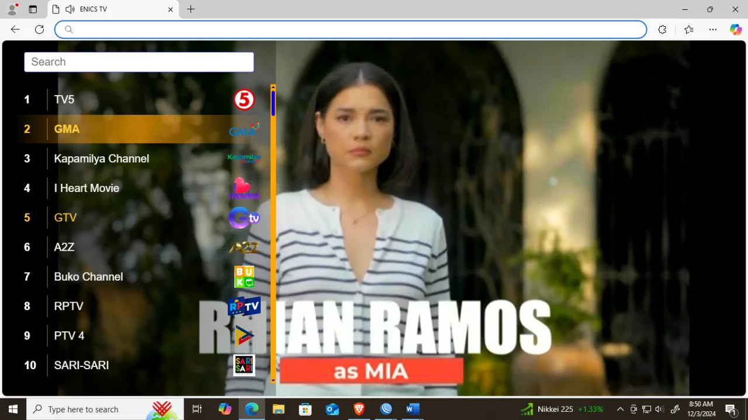Image resolution: width=748 pixels, height=420 pixels.
Task: Open clock and calendar
Action: [x=701, y=409]
